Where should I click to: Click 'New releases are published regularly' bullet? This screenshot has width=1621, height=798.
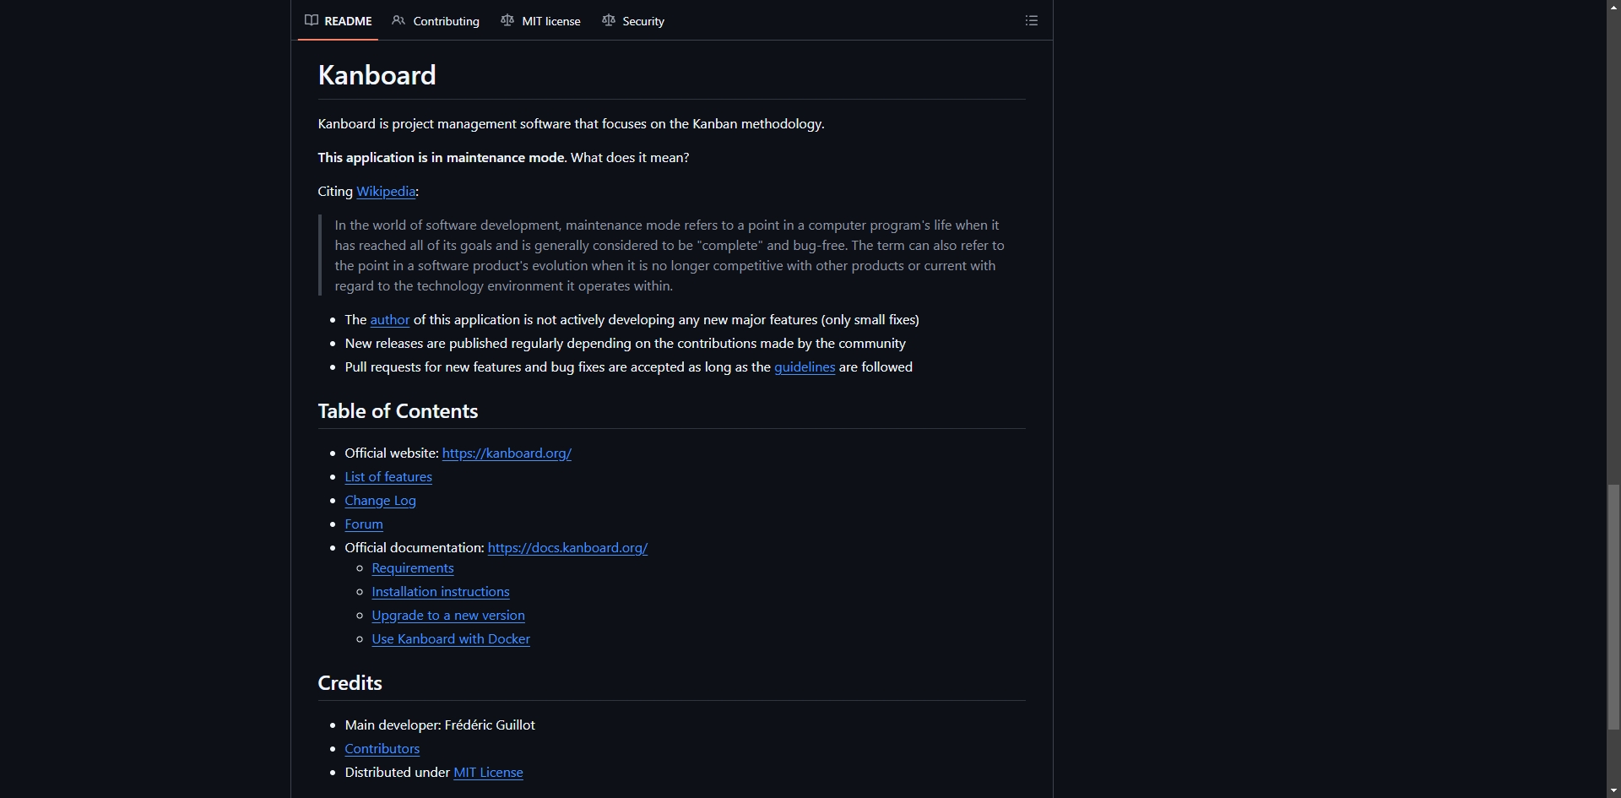(625, 344)
